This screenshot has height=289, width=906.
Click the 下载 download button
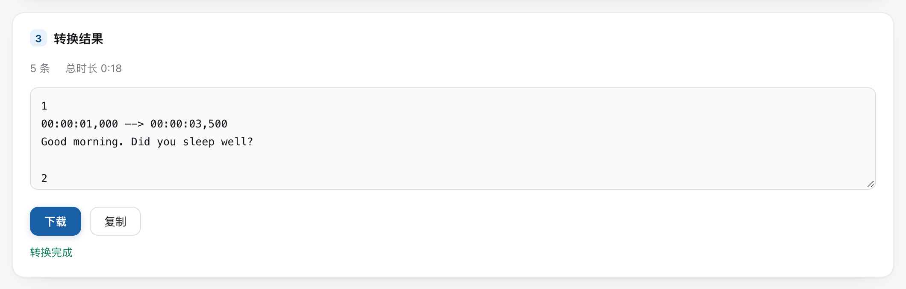coord(56,221)
